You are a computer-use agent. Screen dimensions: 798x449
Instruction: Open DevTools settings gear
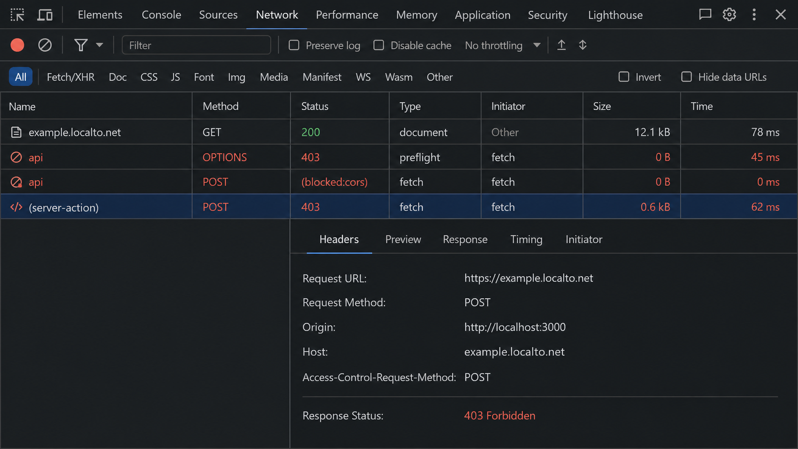pyautogui.click(x=729, y=15)
